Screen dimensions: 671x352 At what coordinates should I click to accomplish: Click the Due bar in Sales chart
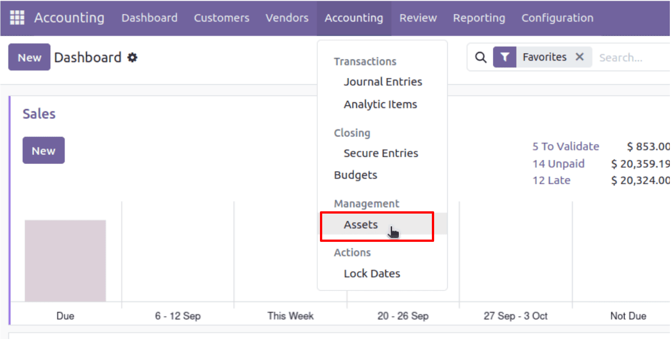[x=65, y=260]
